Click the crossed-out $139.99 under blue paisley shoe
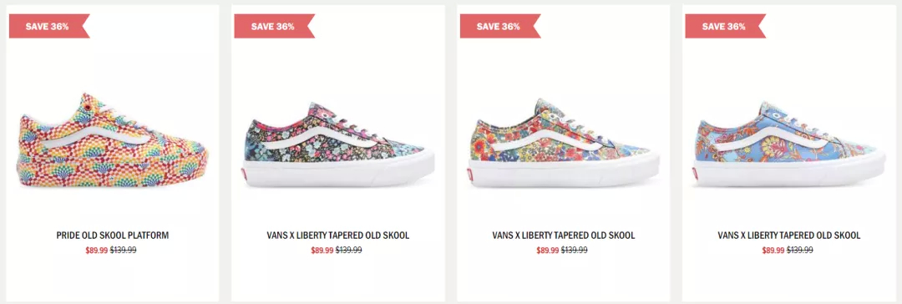This screenshot has height=304, width=902. pyautogui.click(x=799, y=251)
